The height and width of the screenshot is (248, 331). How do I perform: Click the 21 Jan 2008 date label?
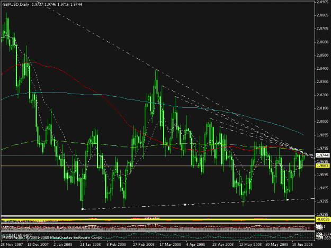pos(91,245)
